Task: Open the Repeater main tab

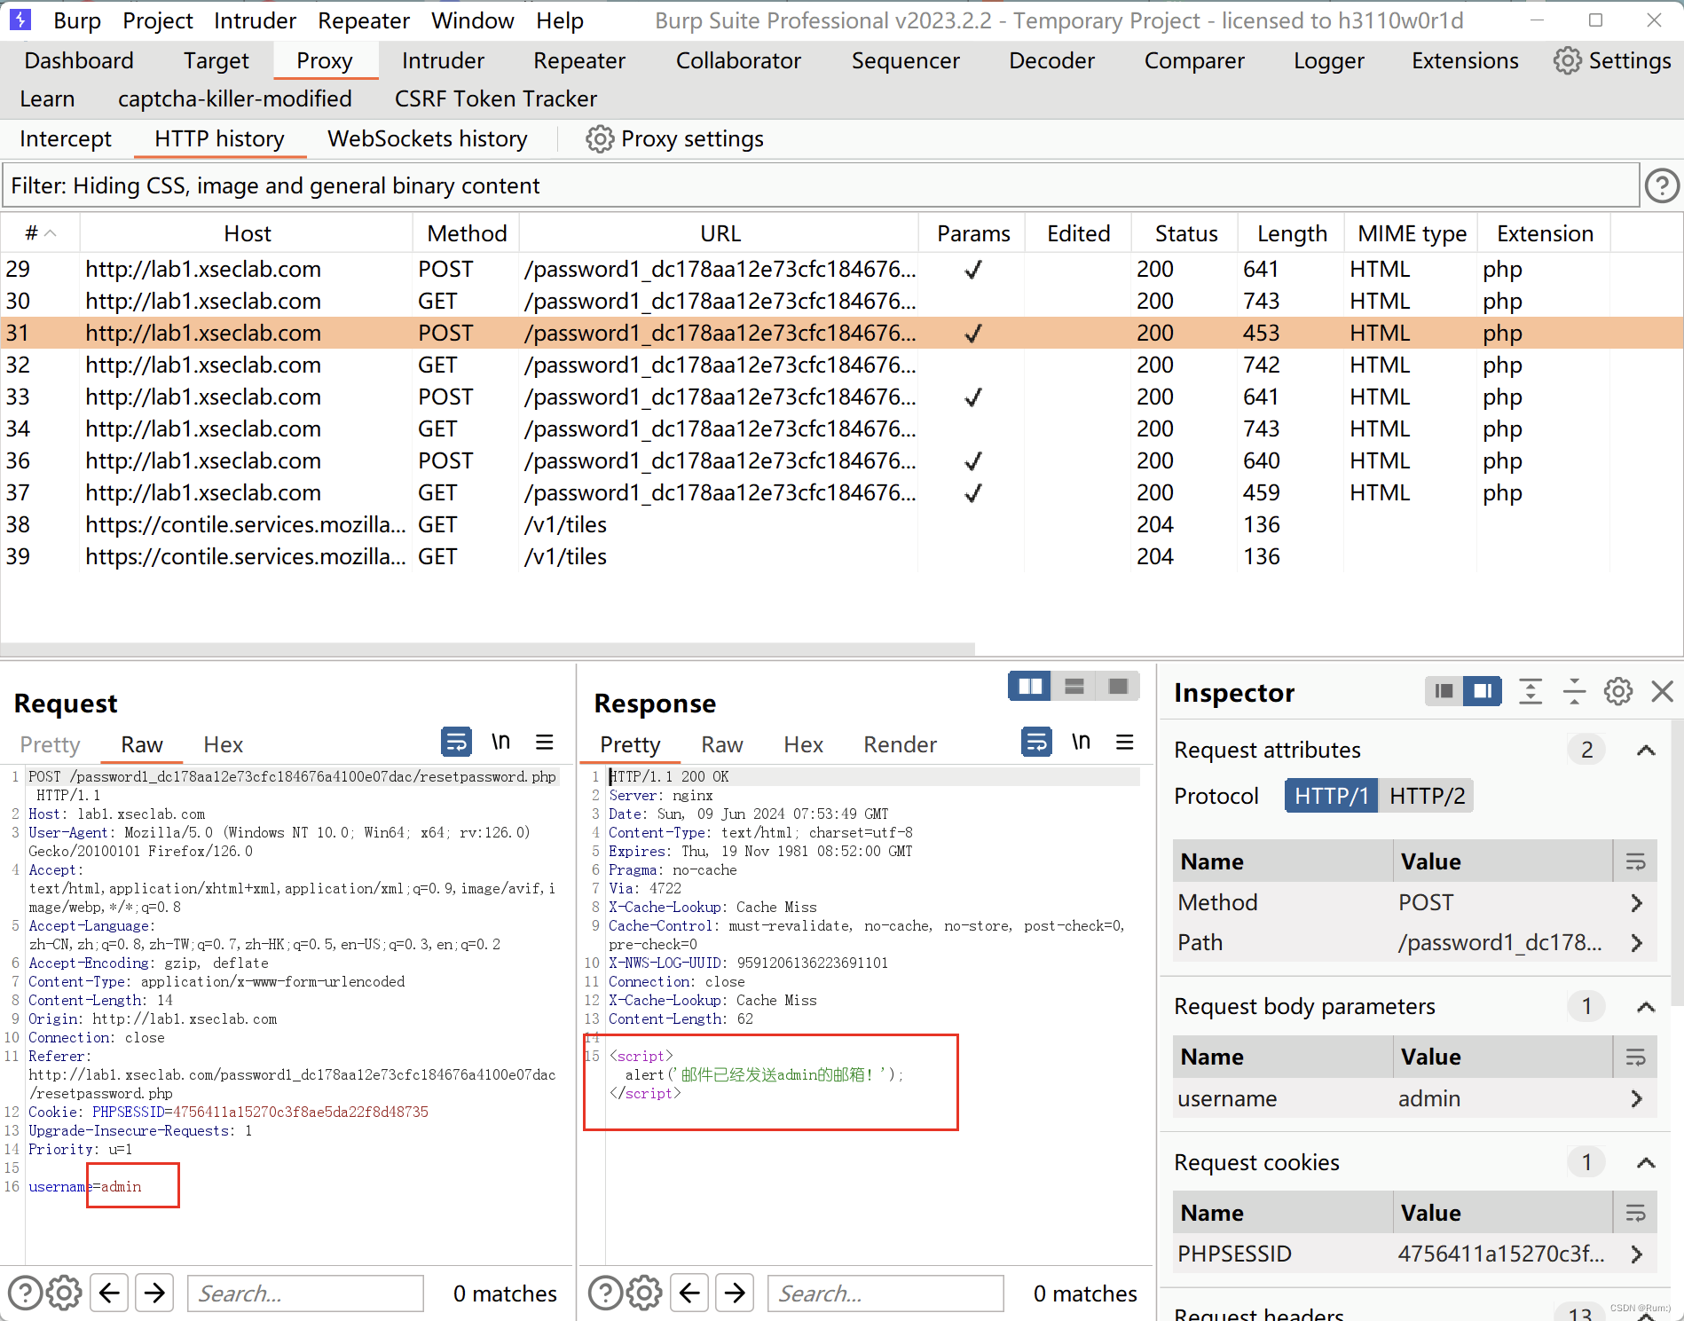Action: click(x=579, y=60)
